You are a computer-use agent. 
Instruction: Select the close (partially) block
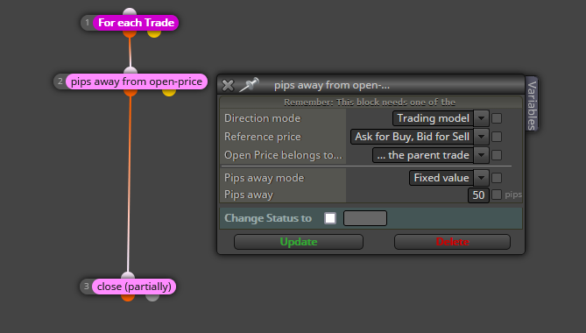pyautogui.click(x=134, y=287)
